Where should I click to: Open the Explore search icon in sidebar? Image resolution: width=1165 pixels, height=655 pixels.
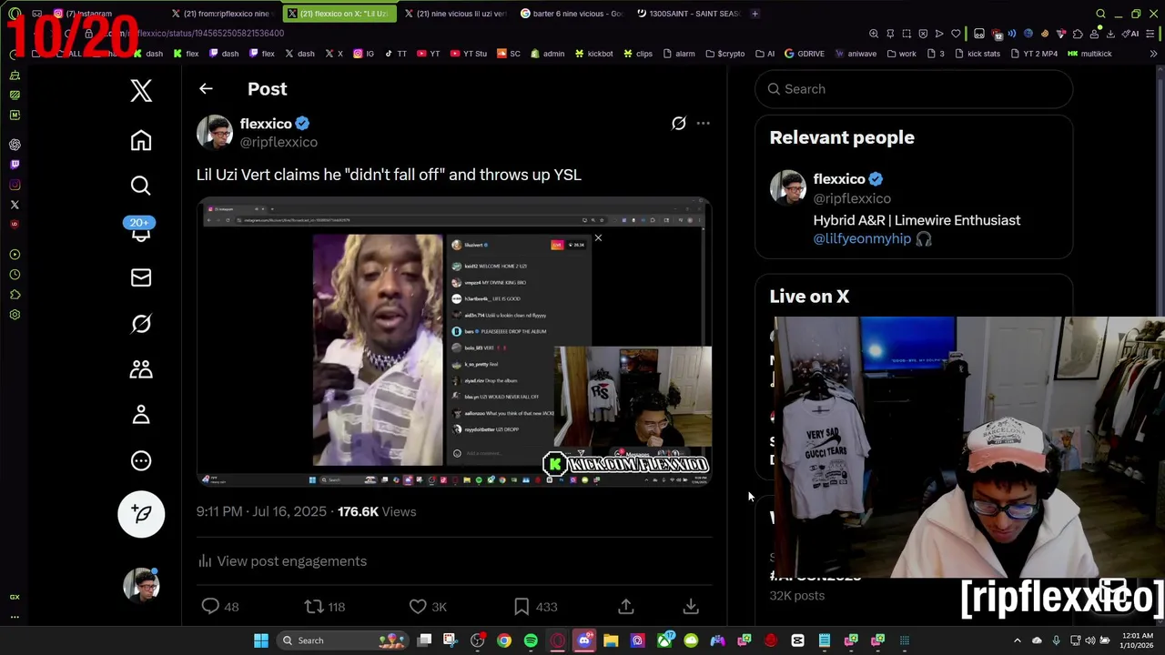coord(141,186)
